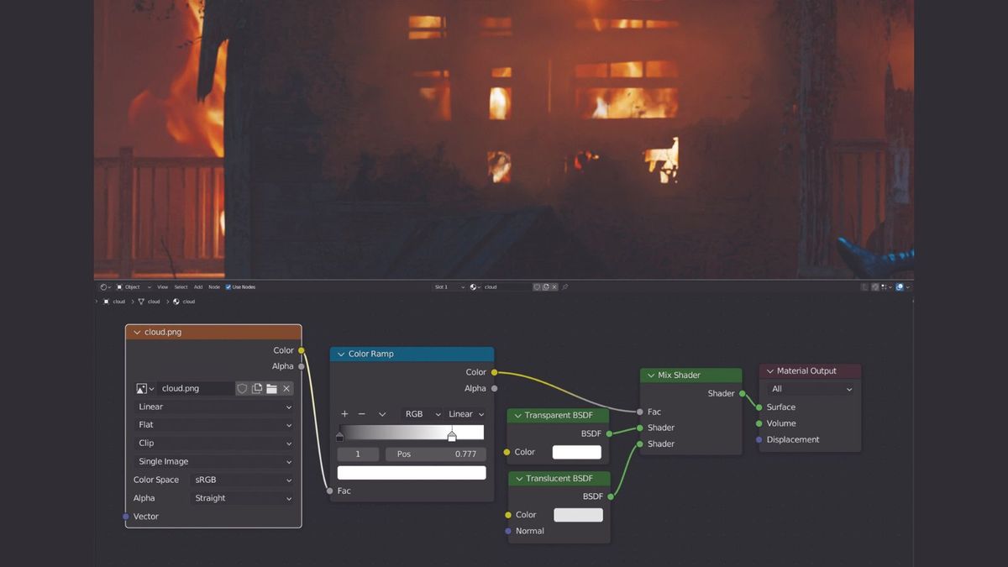Open the Add menu
The width and height of the screenshot is (1008, 567).
click(x=197, y=286)
